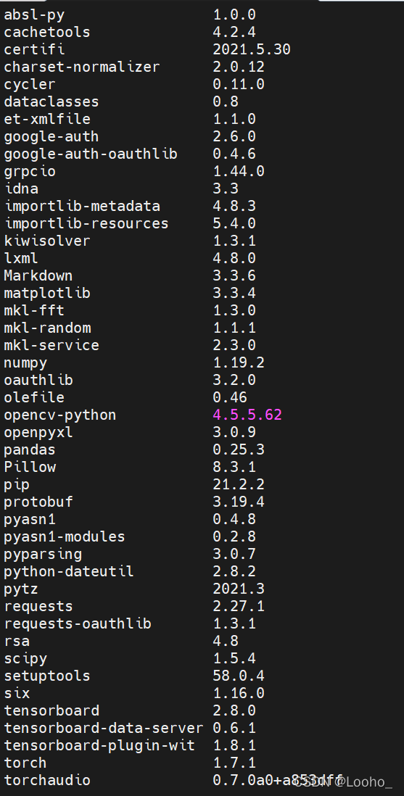
Task: Select the charset-normalizer package entry
Action: click(81, 67)
